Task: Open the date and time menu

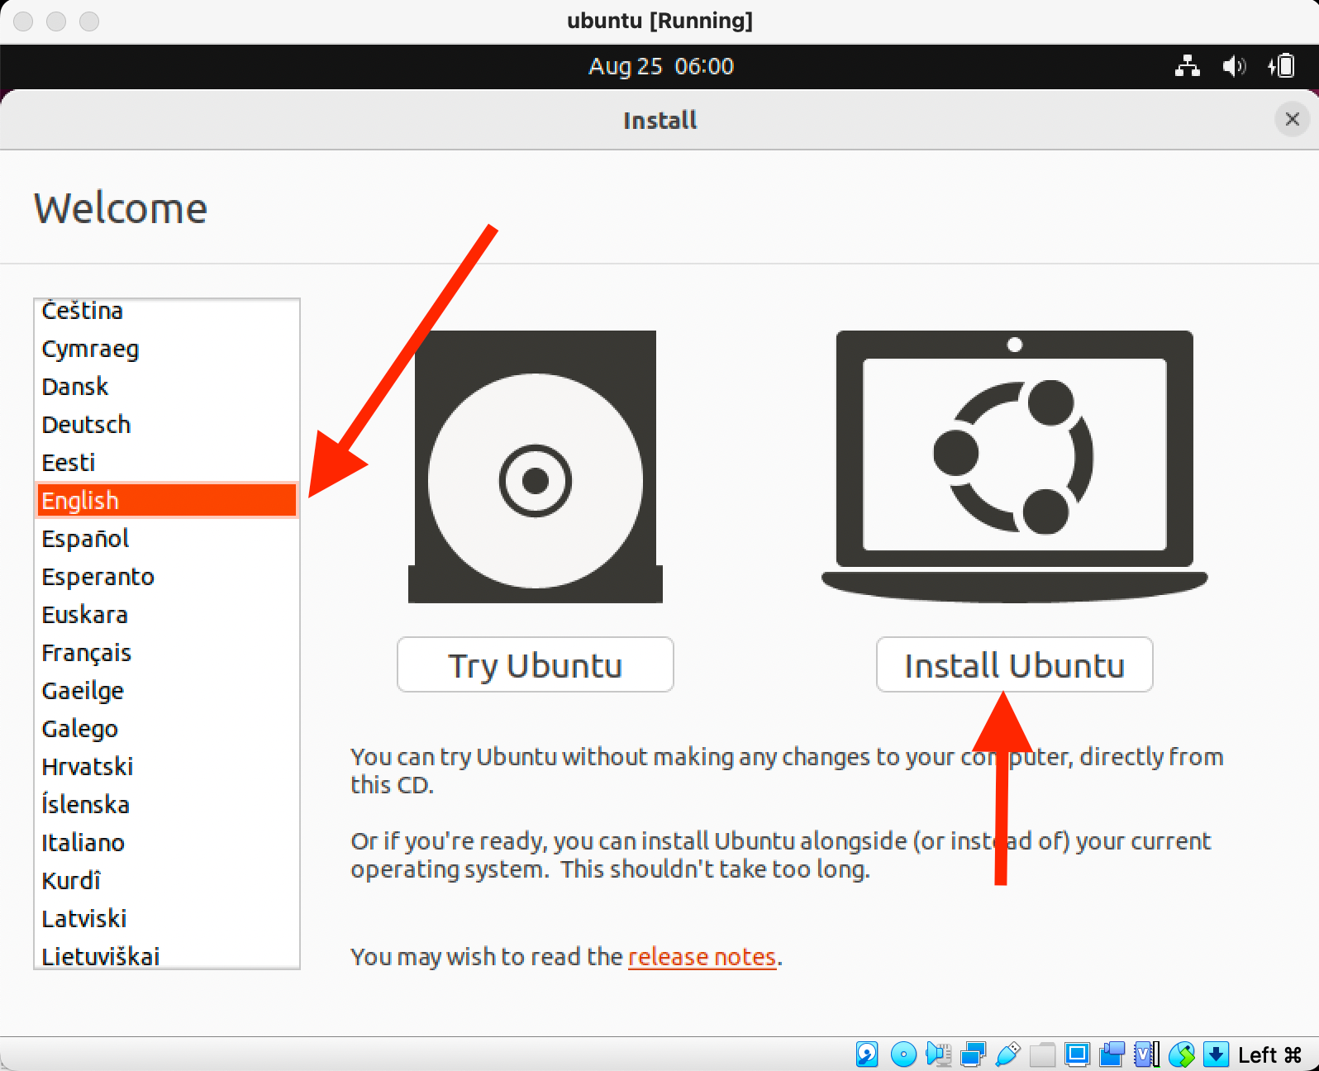Action: tap(660, 66)
